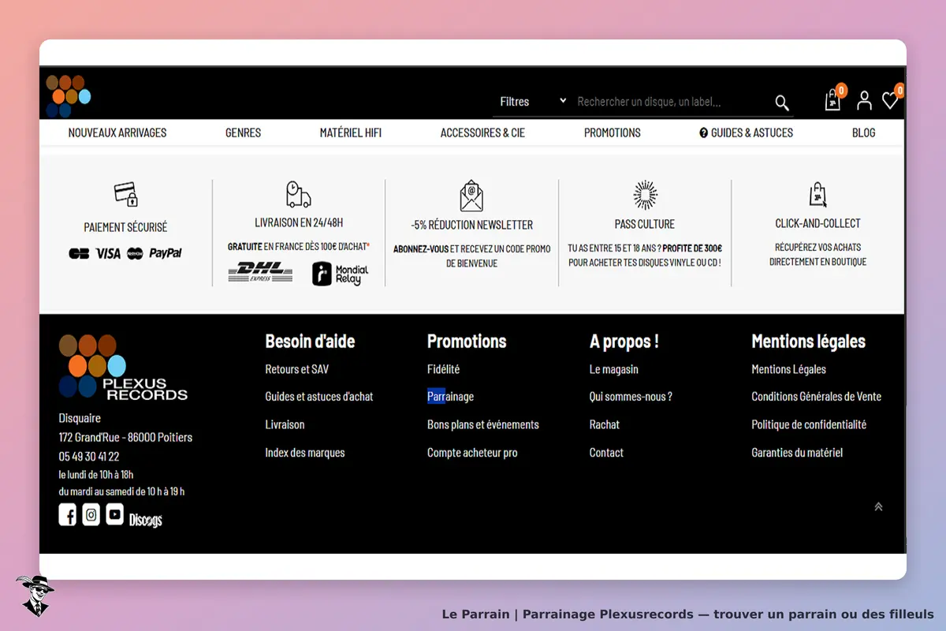Viewport: 946px width, 631px height.
Task: Click the DHL Express logo
Action: tap(260, 273)
